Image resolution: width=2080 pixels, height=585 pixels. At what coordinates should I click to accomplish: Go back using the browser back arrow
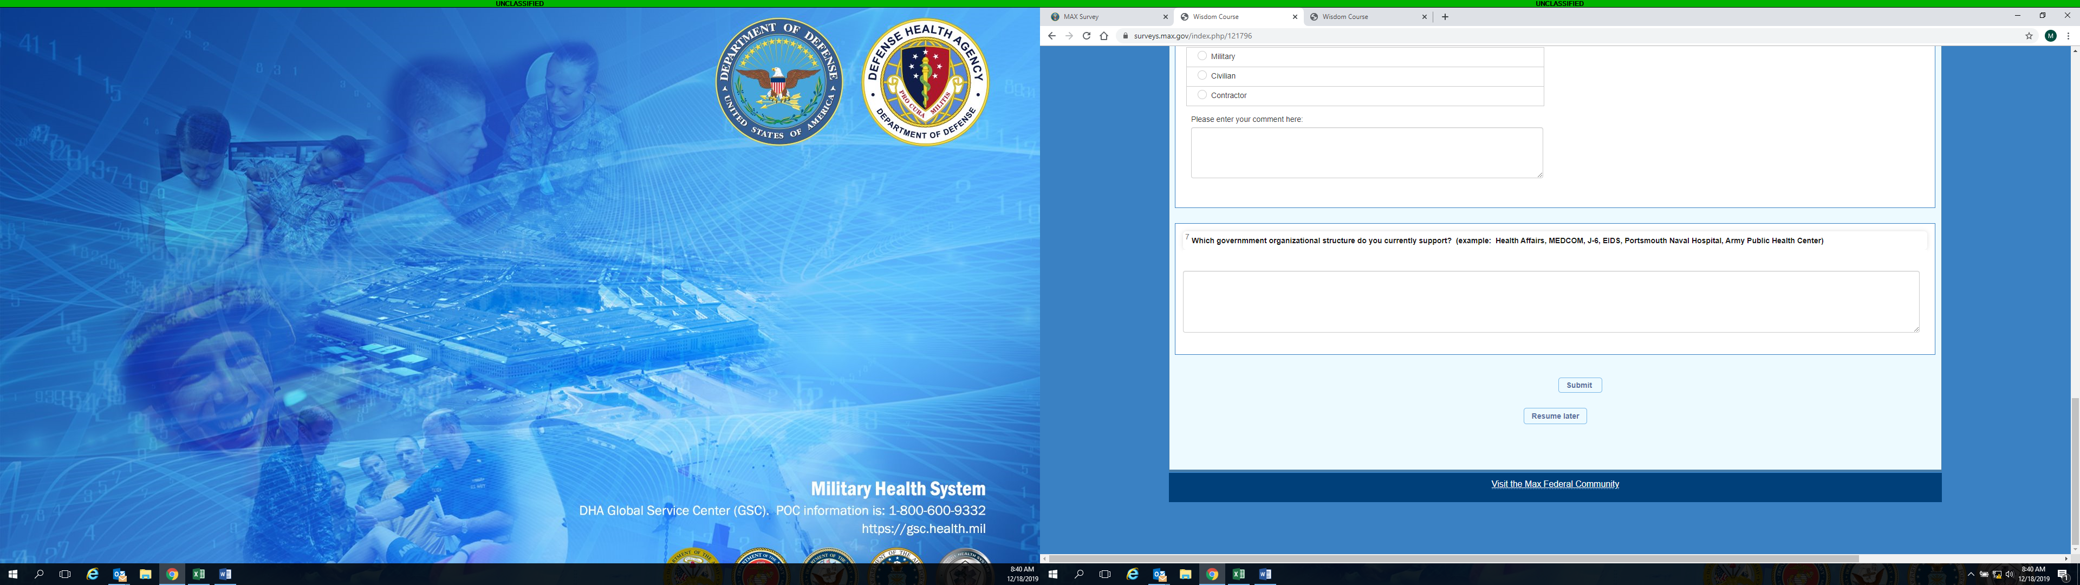1051,36
